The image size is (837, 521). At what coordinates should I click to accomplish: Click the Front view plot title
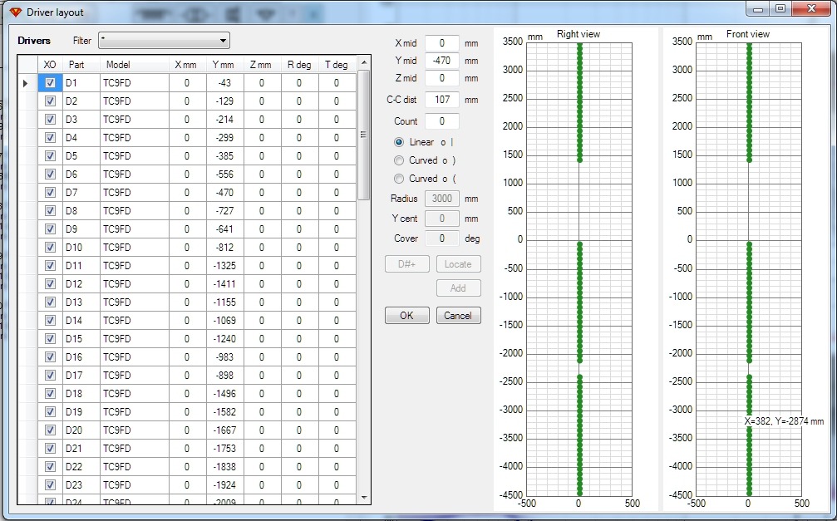coord(748,34)
